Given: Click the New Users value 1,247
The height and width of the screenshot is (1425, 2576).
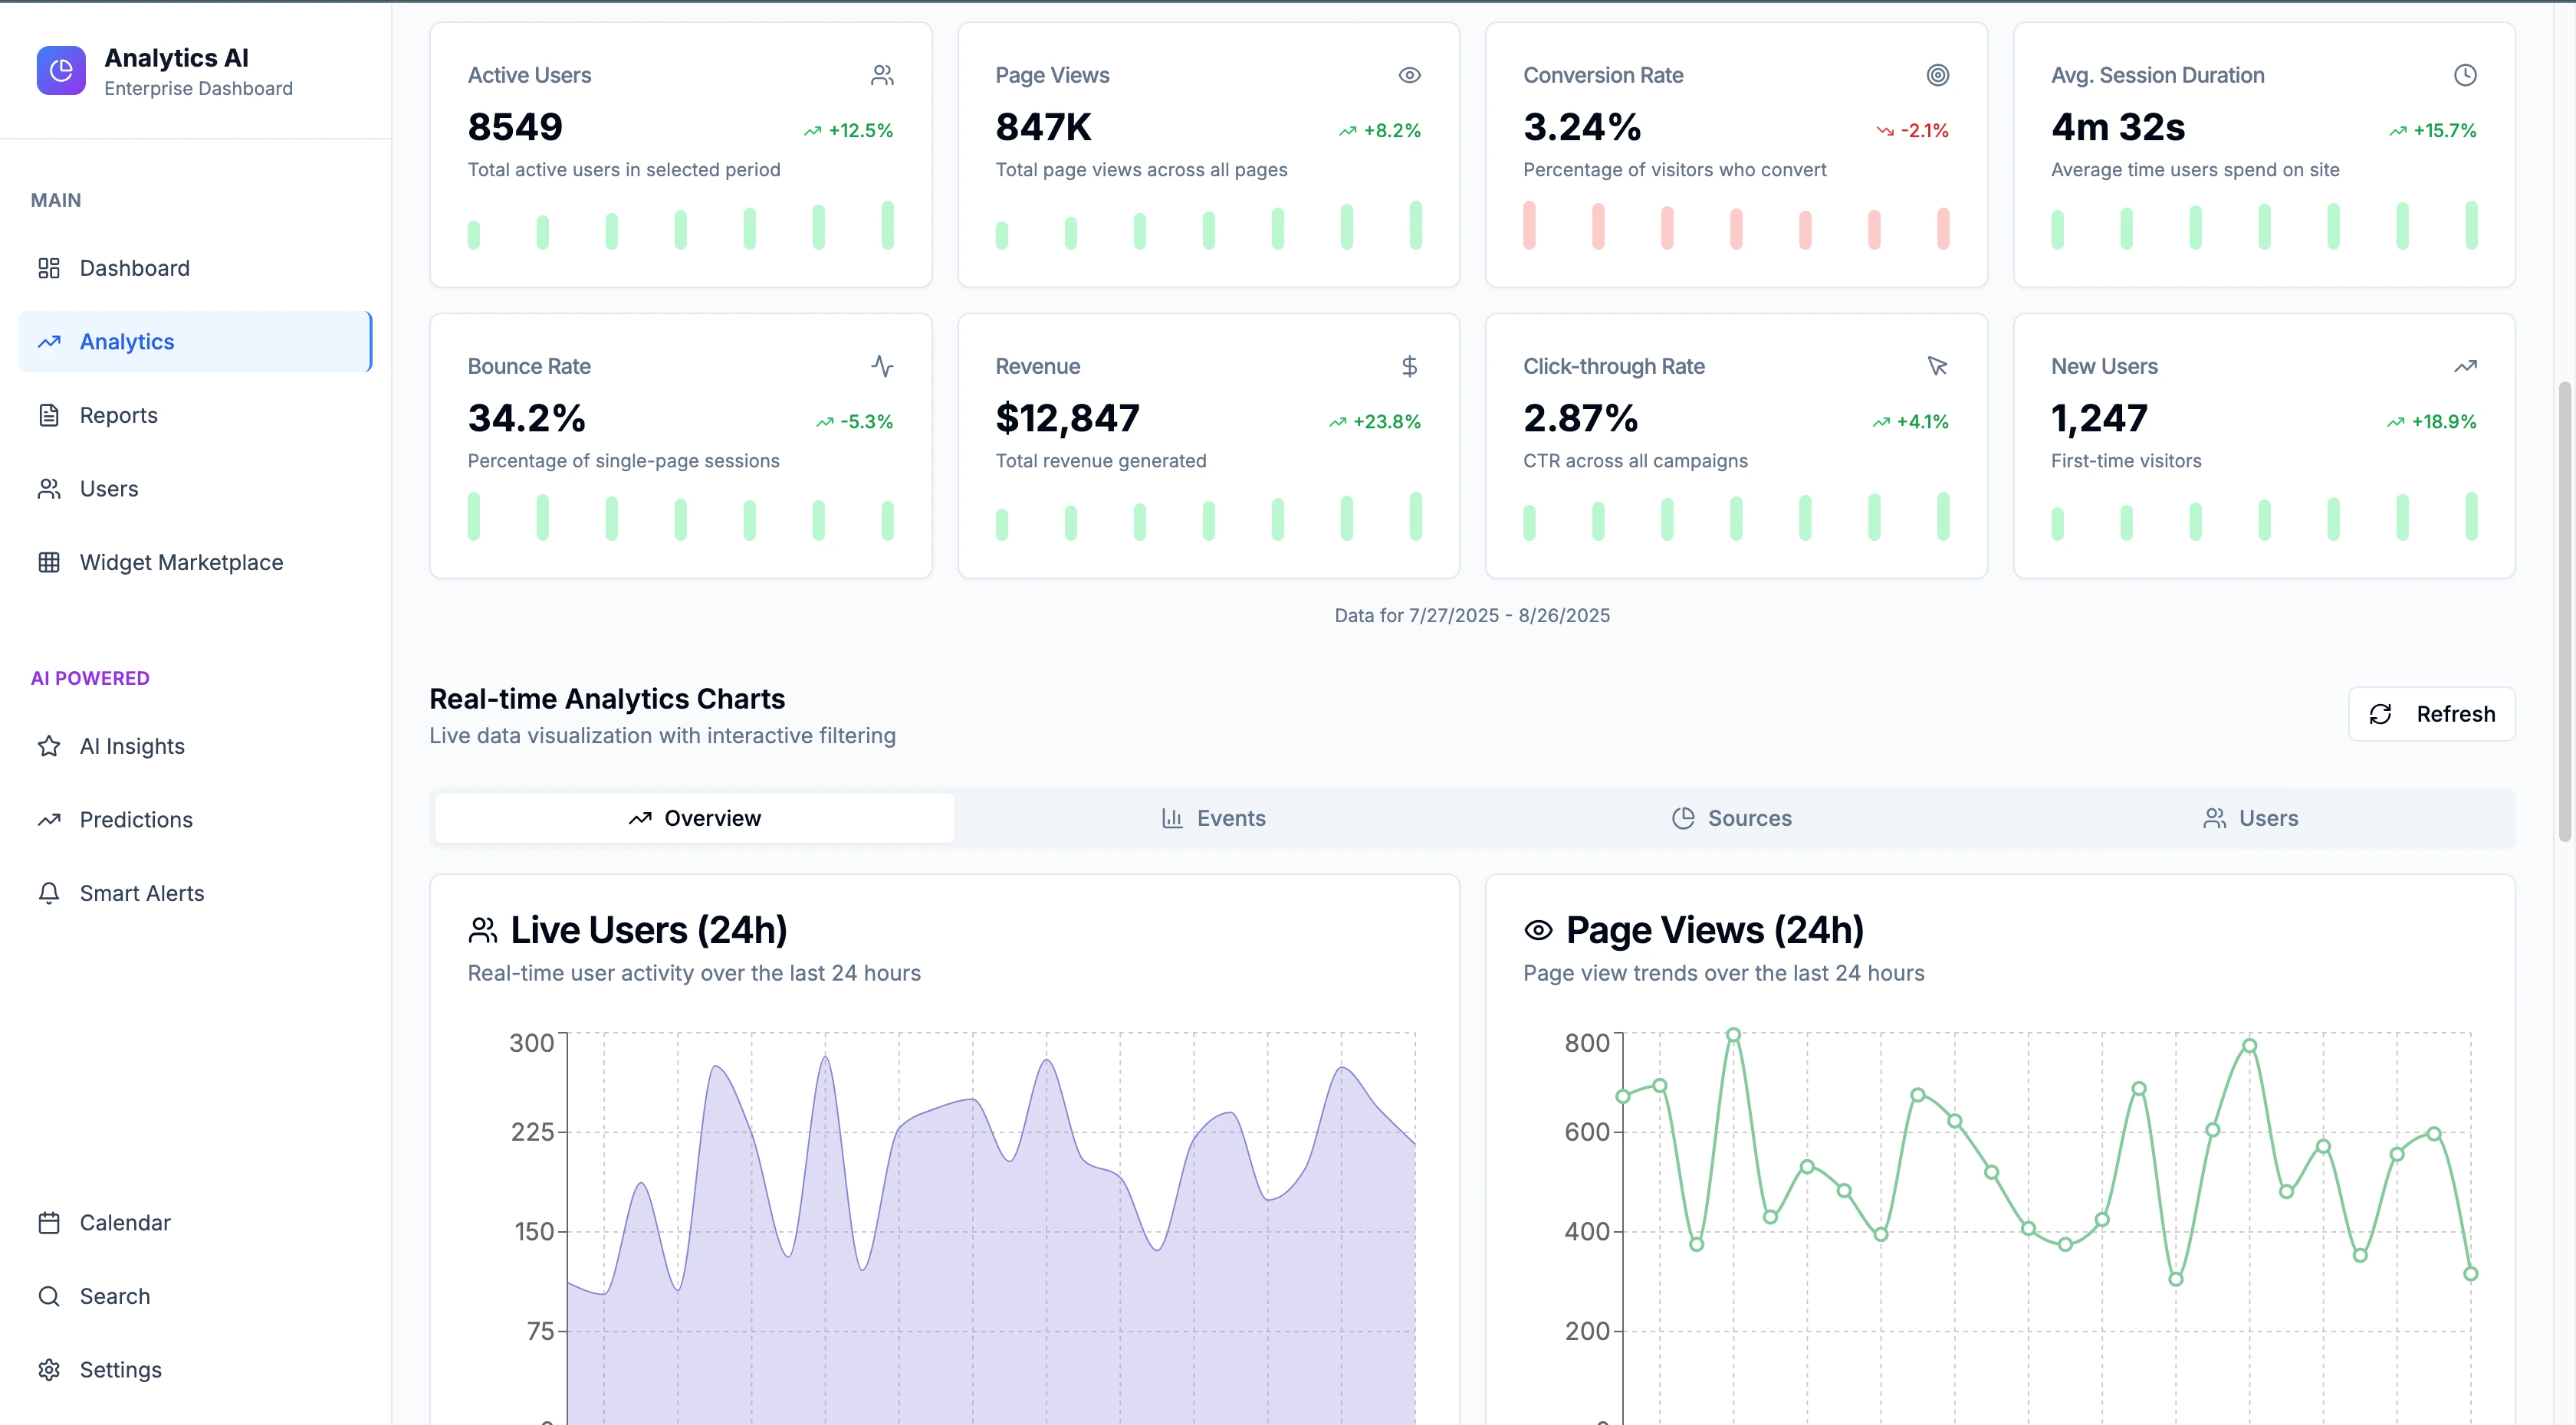Looking at the screenshot, I should [2099, 418].
